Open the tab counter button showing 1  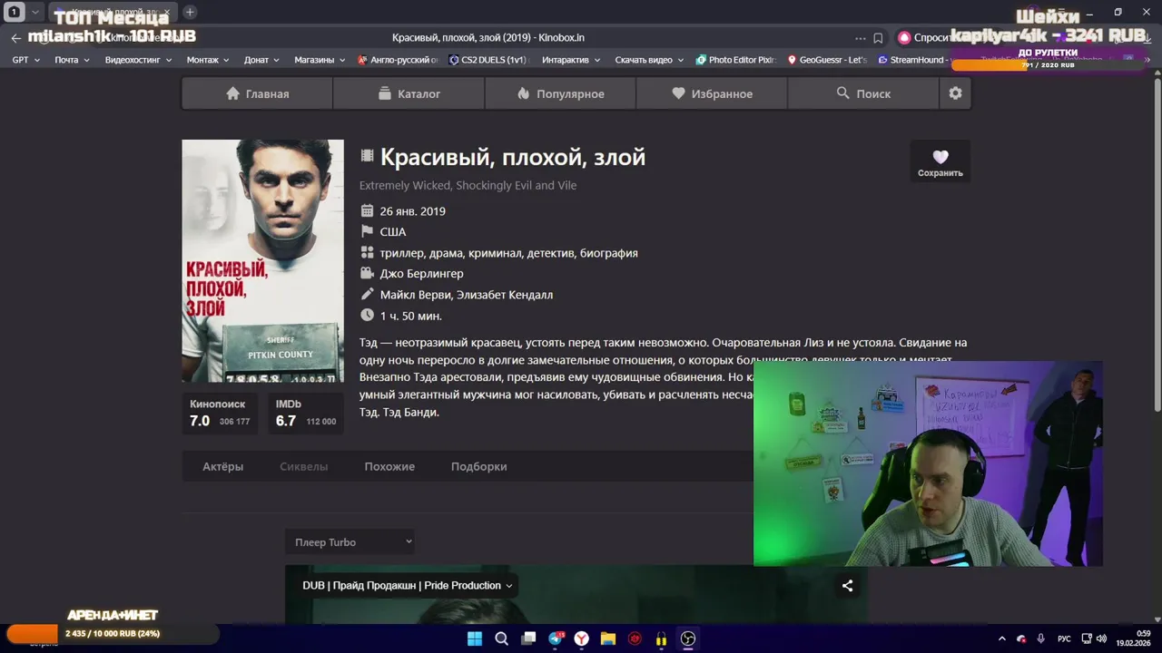15,12
